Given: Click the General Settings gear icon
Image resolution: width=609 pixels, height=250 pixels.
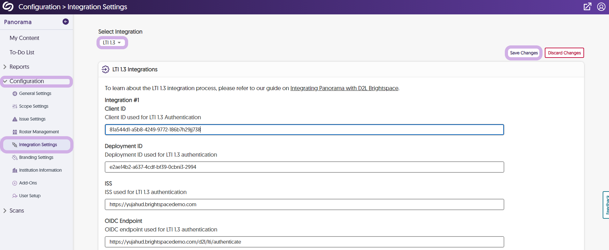Looking at the screenshot, I should click(x=15, y=94).
